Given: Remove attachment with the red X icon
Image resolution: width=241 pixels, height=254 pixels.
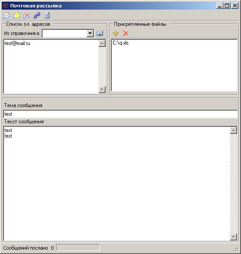Looking at the screenshot, I should (125, 33).
